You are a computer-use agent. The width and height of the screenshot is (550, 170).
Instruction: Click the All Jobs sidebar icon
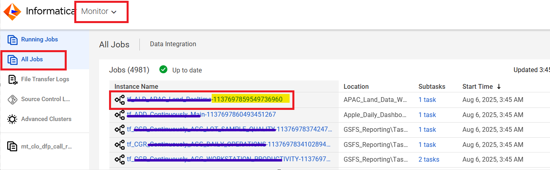point(12,60)
